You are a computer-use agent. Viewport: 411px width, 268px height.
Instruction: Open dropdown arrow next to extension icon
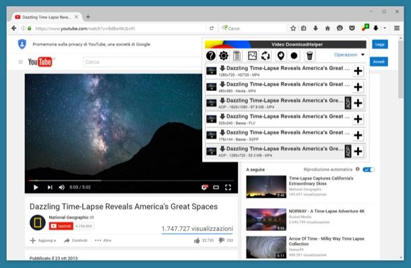[385, 28]
